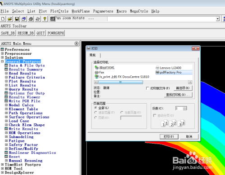
Task: Click the Options for Outp icon
Action: coord(6,93)
